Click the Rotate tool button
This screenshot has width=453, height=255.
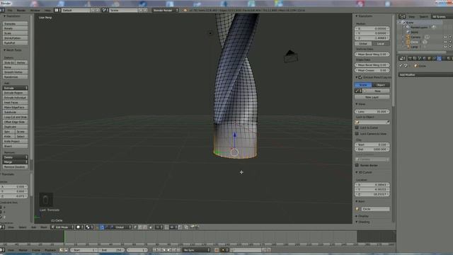pos(15,28)
